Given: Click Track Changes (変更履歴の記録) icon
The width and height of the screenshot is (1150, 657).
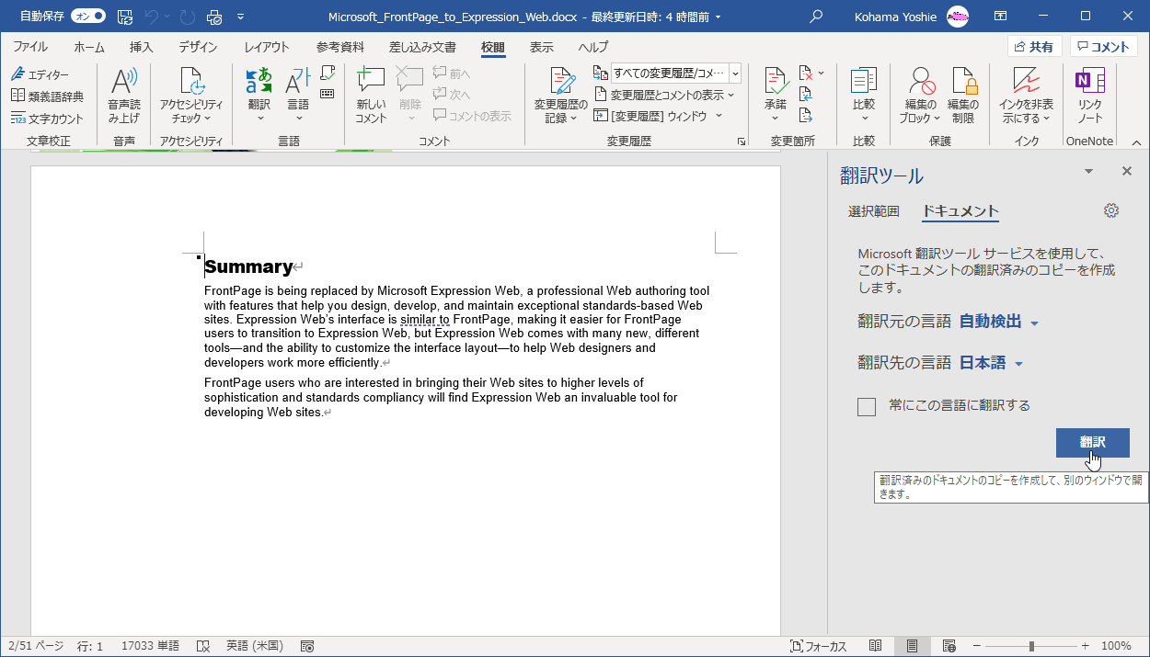Looking at the screenshot, I should click(x=560, y=83).
